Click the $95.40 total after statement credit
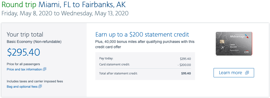The width and height of the screenshot is (270, 98). tap(186, 73)
